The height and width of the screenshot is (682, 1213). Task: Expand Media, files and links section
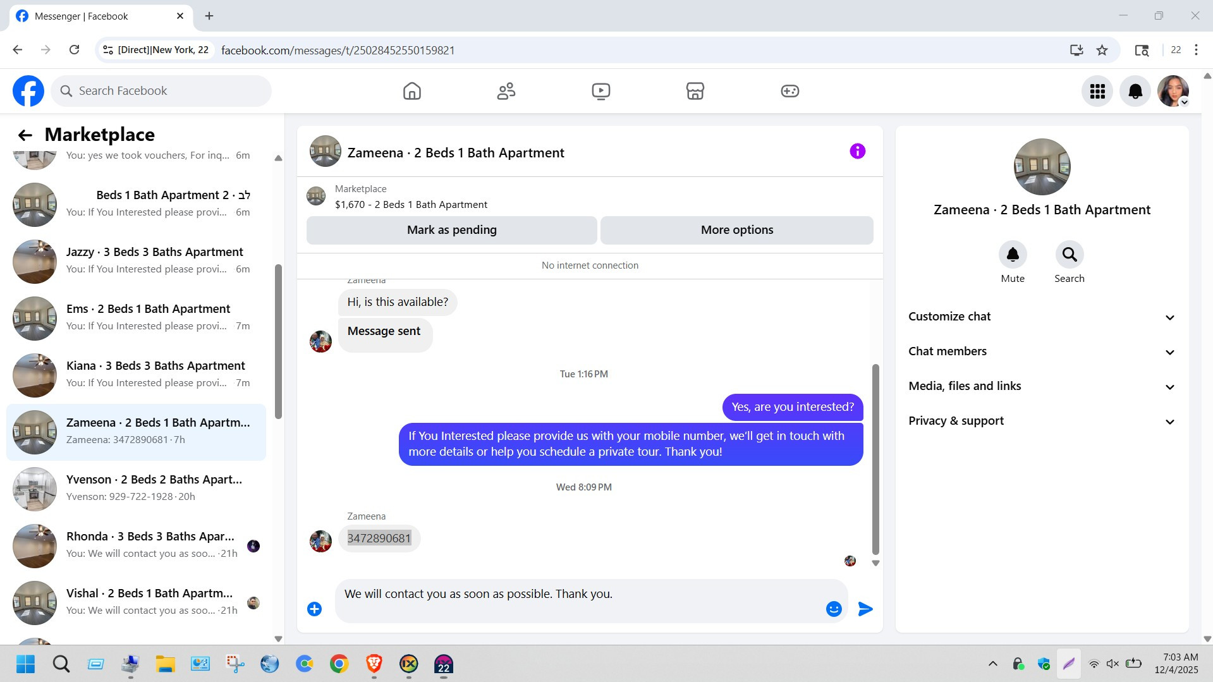tap(1042, 386)
